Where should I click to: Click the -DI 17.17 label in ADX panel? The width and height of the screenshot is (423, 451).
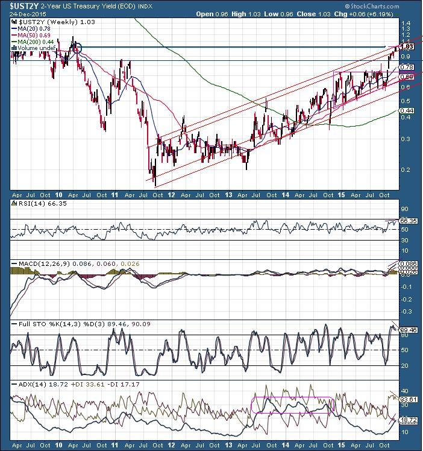point(124,384)
